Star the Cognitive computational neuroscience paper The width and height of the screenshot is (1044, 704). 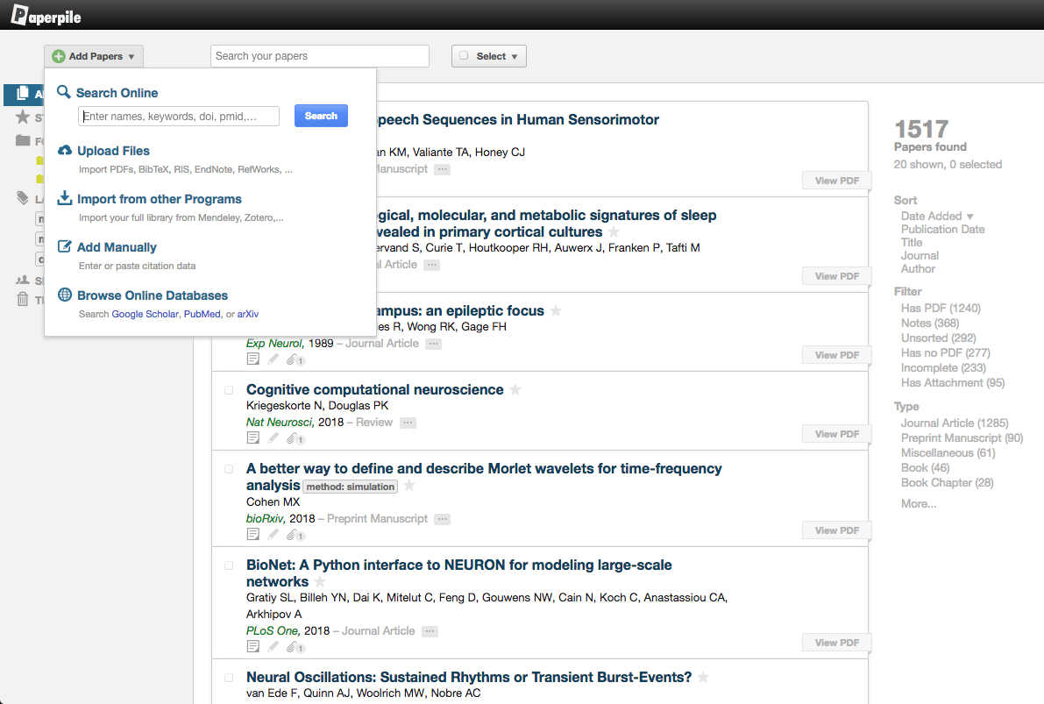click(x=515, y=389)
